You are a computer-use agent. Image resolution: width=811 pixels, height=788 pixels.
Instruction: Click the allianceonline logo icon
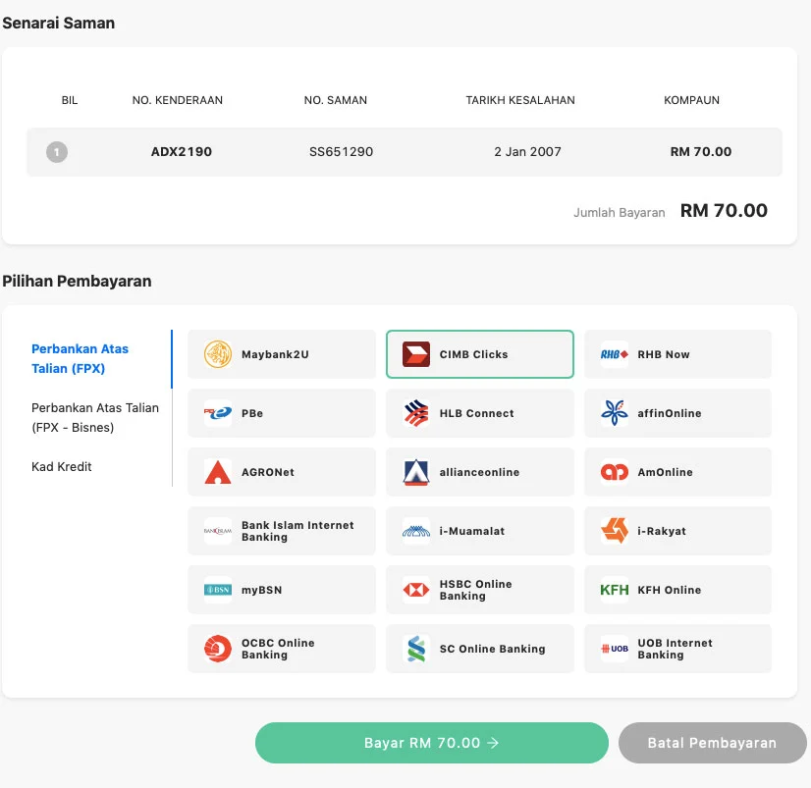click(x=416, y=472)
